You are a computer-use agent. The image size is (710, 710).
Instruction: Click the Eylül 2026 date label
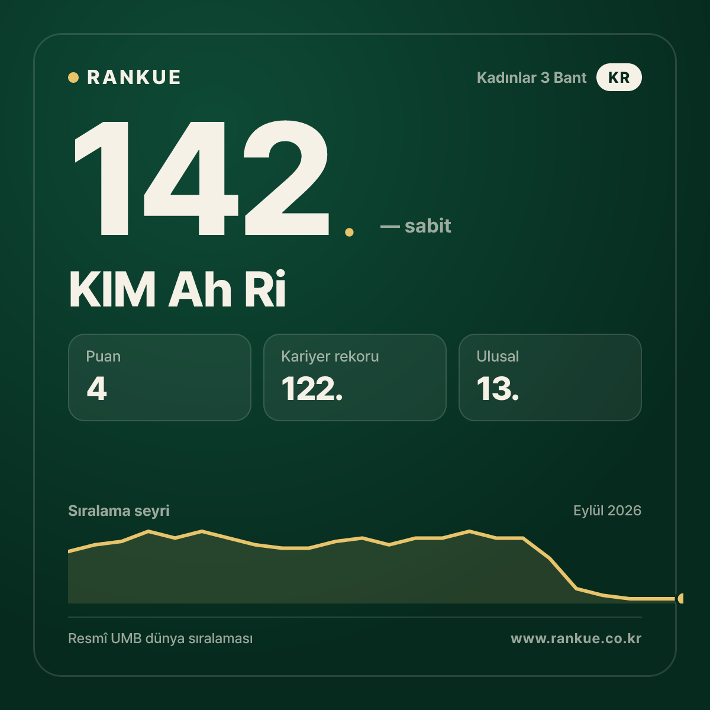[607, 511]
